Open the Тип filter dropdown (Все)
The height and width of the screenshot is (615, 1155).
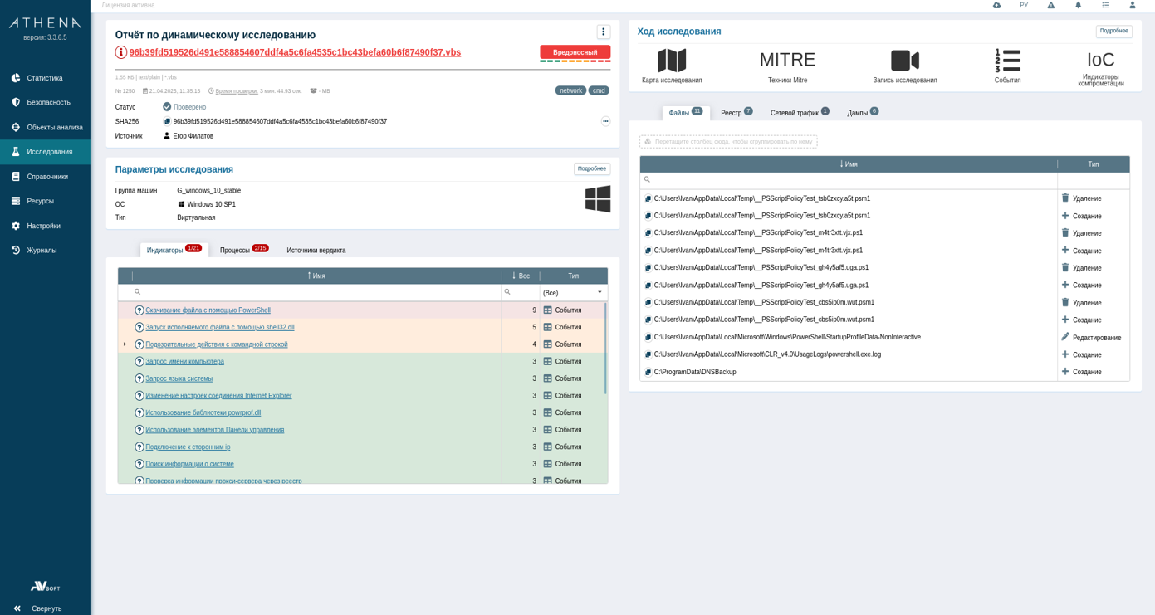click(573, 293)
